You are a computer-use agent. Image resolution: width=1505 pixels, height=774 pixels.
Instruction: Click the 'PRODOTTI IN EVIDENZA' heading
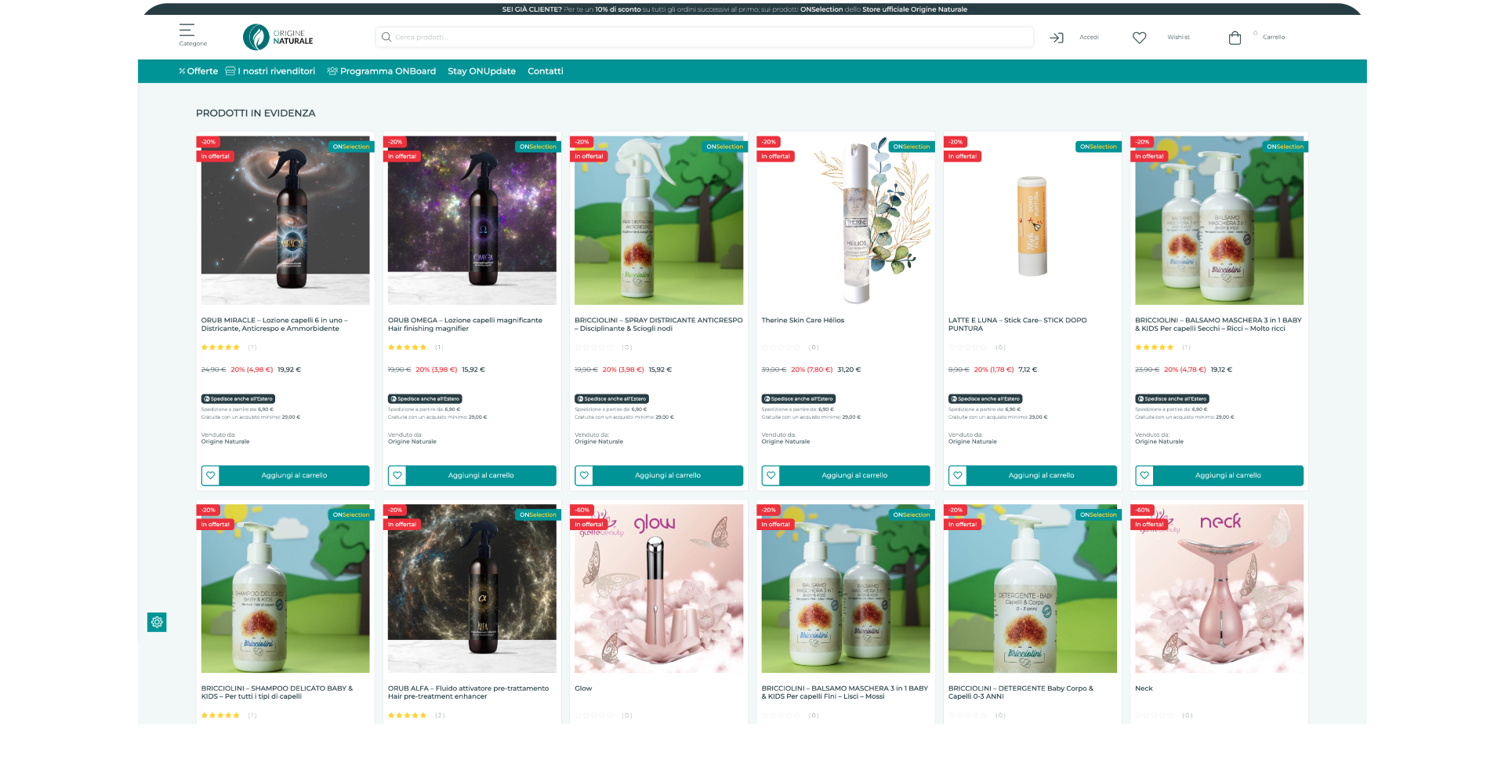point(256,113)
